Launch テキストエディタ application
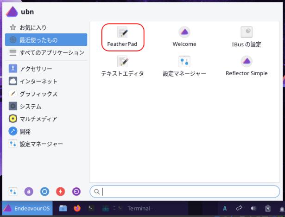 [122, 66]
